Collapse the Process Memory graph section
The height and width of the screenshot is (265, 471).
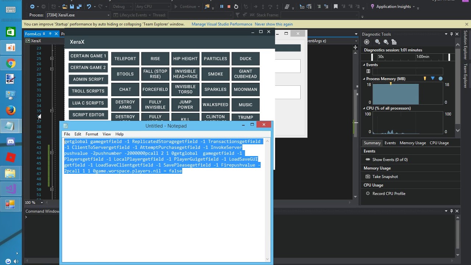364,79
